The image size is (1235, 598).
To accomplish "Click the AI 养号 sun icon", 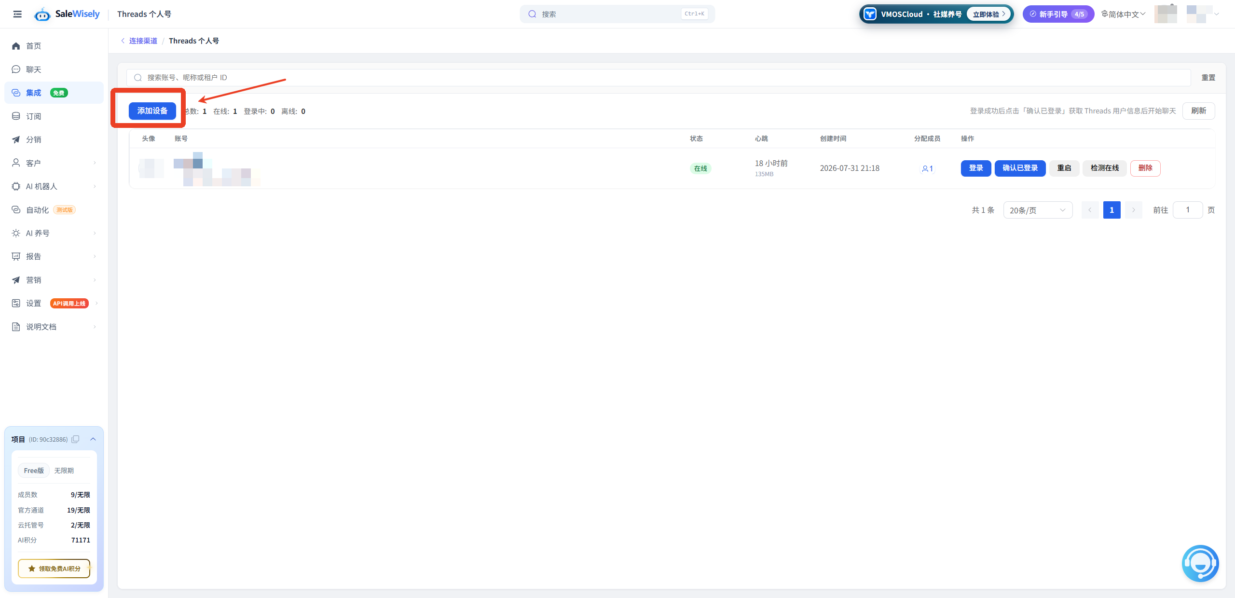I will tap(16, 233).
